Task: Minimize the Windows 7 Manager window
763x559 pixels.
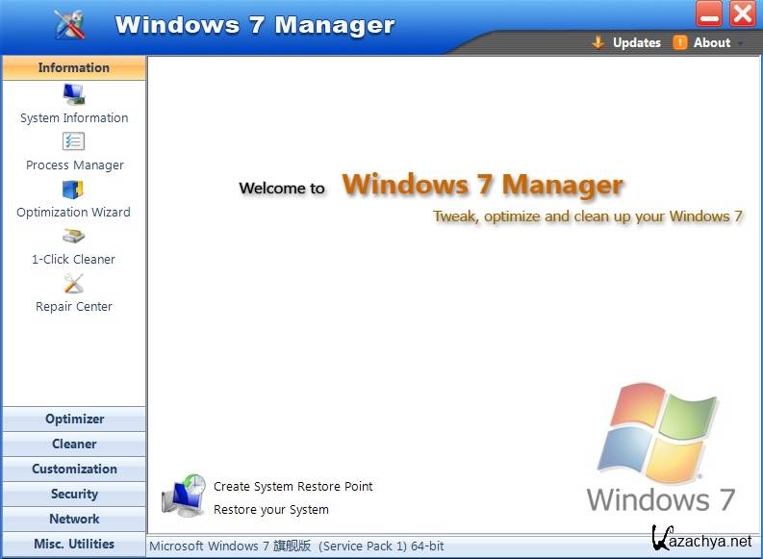Action: tap(710, 14)
